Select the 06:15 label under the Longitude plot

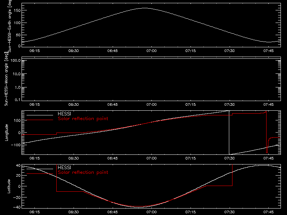pyautogui.click(x=34, y=158)
